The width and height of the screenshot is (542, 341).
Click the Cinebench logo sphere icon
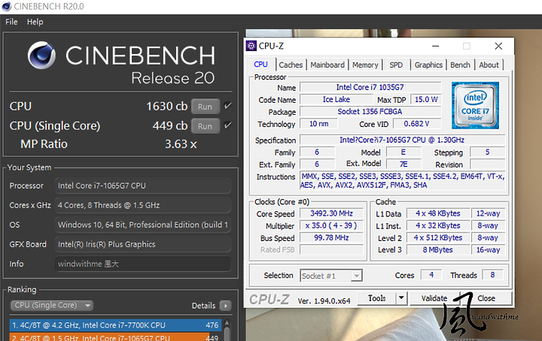click(x=41, y=55)
